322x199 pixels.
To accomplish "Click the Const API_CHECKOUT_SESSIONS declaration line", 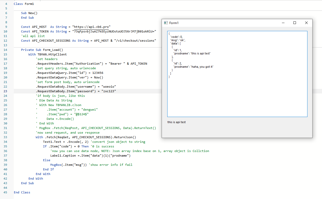I will pos(89,41).
